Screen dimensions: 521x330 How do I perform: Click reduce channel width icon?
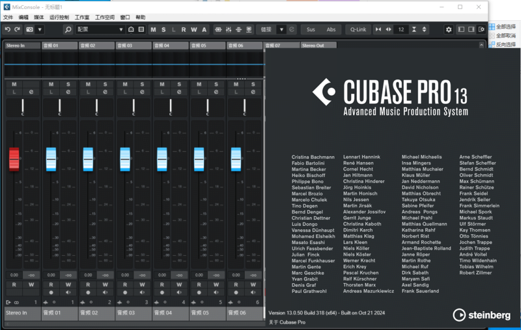(x=378, y=29)
